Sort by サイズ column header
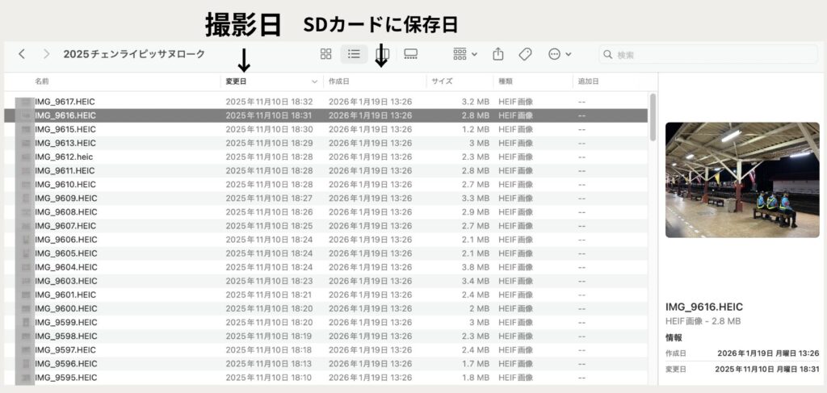 tap(442, 82)
